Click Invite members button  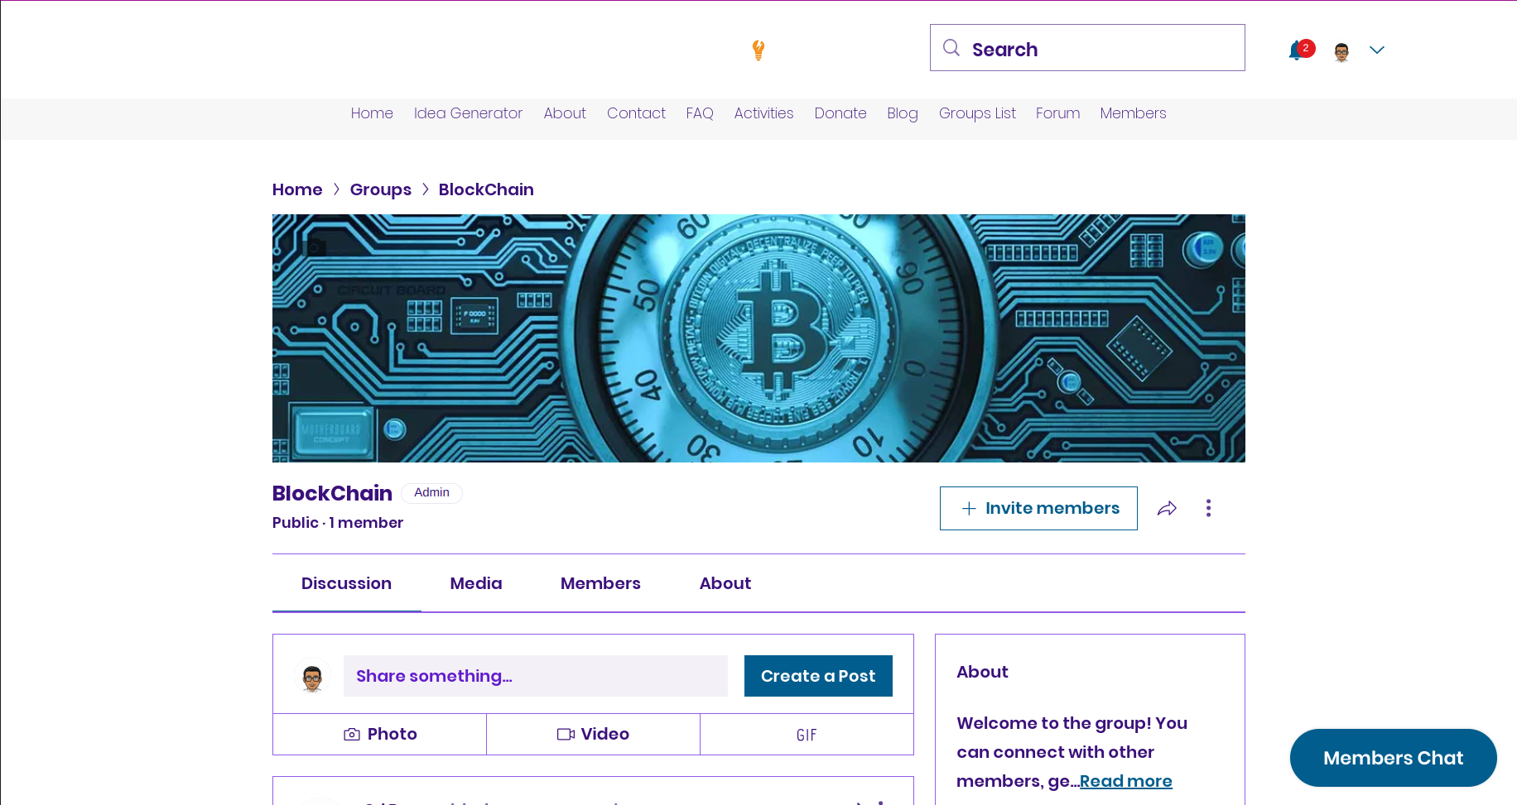click(x=1038, y=508)
